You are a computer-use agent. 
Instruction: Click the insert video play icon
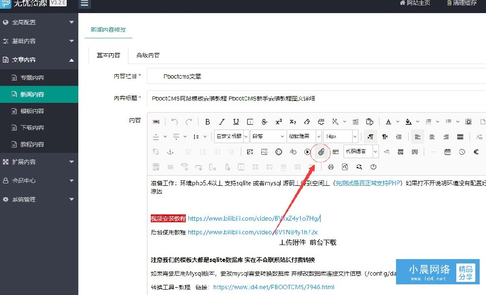(307, 152)
